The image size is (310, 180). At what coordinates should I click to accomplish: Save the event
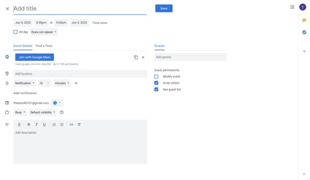coord(164,8)
